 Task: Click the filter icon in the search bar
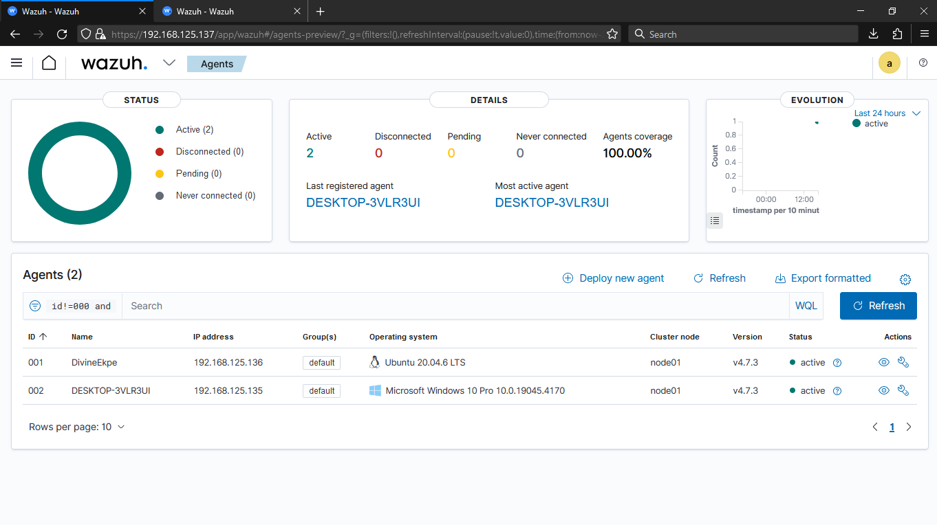[x=35, y=306]
